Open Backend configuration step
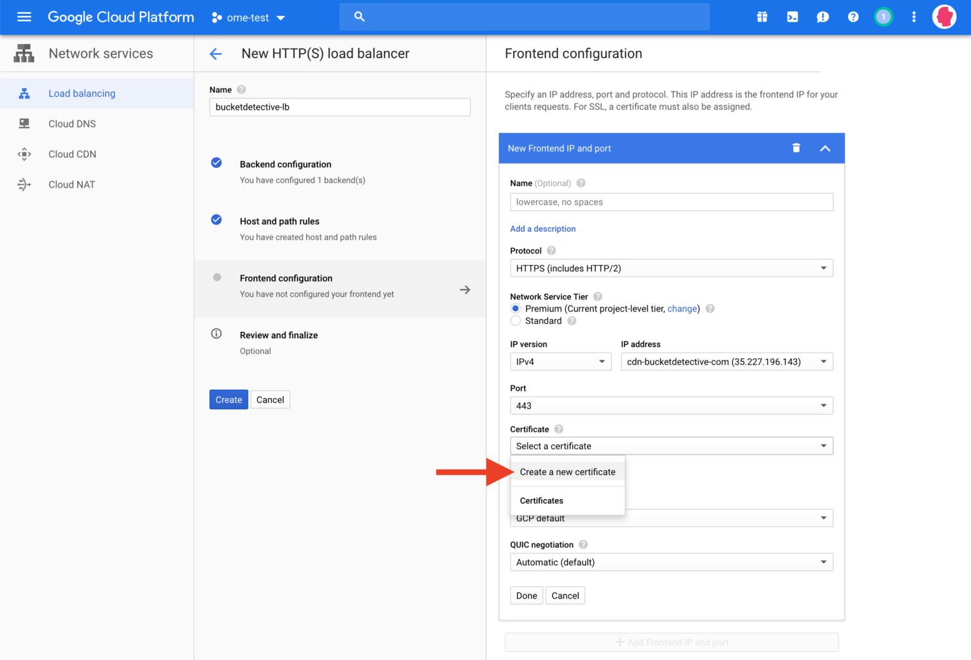The height and width of the screenshot is (660, 971). pyautogui.click(x=340, y=172)
